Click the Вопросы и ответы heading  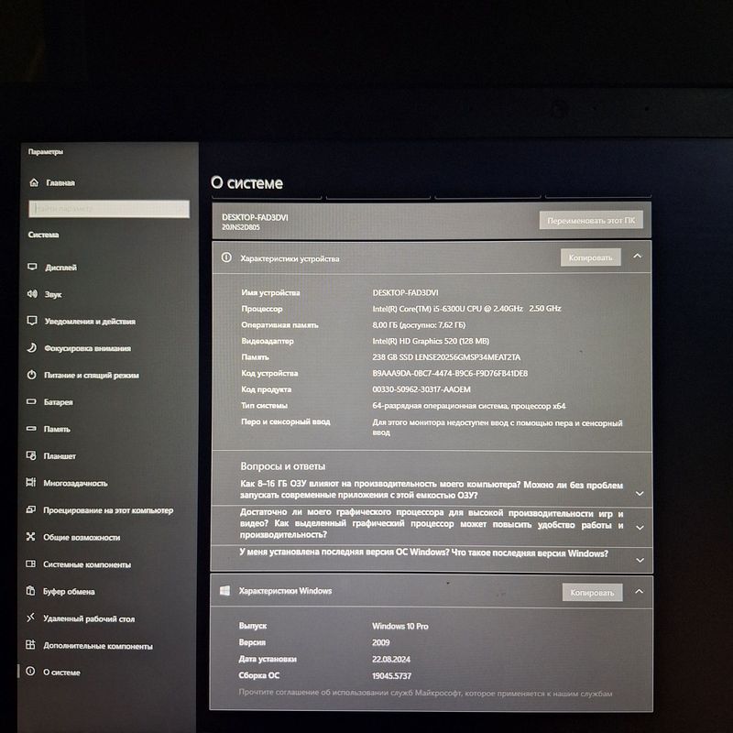click(x=283, y=466)
